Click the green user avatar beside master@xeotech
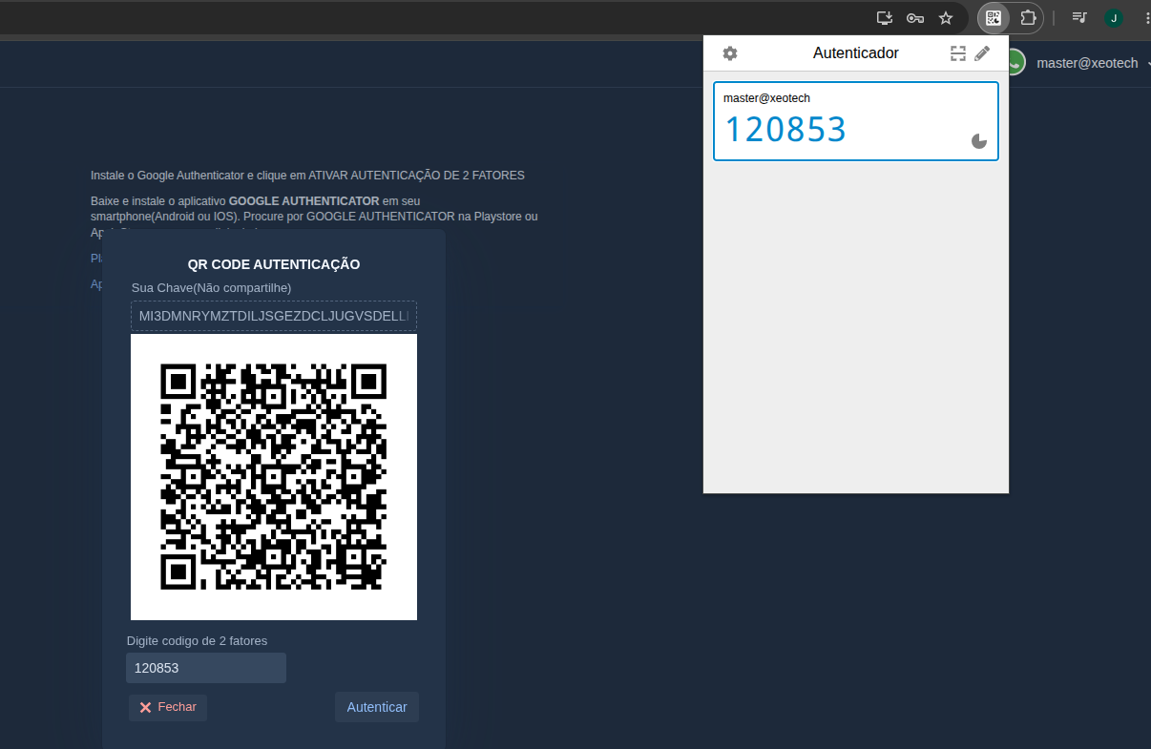The image size is (1151, 749). 1015,63
